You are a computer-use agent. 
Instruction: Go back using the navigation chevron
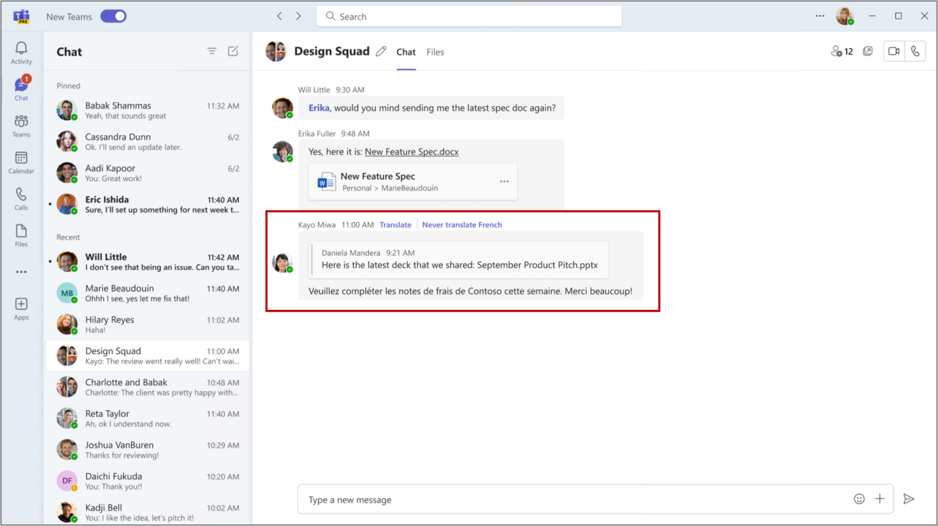point(279,16)
